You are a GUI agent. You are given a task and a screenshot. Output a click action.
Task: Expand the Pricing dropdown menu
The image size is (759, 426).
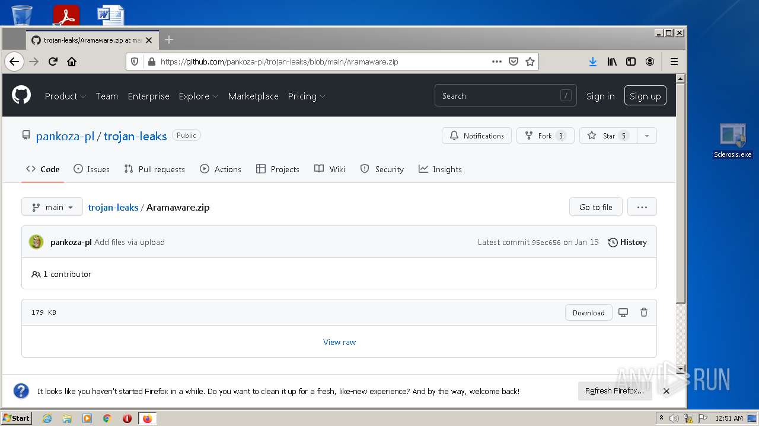click(307, 96)
